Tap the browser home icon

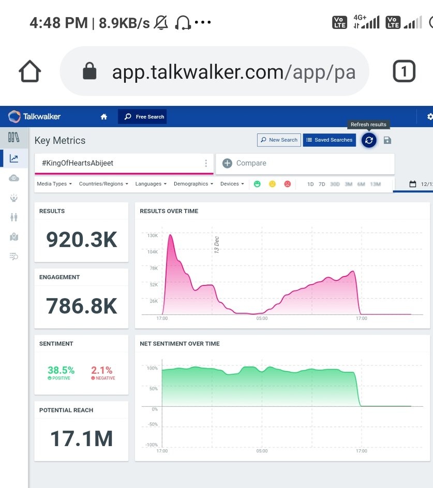click(29, 71)
